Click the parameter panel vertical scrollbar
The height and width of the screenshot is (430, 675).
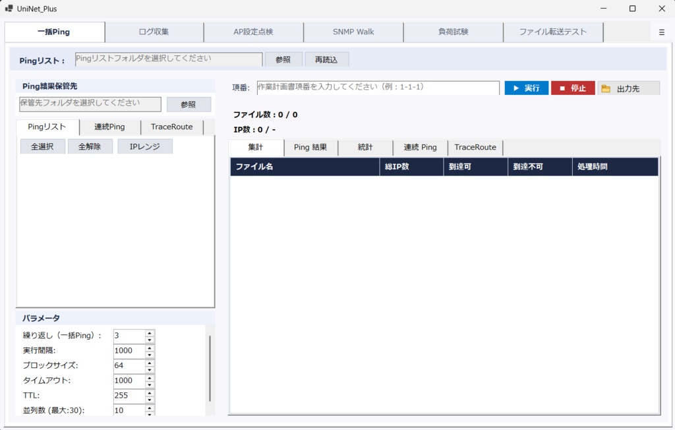[x=210, y=369]
